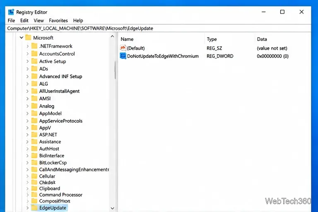
Task: Click the ALG folder icon
Action: [34, 84]
